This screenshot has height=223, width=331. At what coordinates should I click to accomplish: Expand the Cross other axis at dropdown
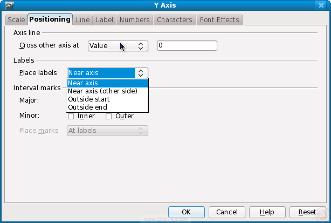tap(141, 46)
